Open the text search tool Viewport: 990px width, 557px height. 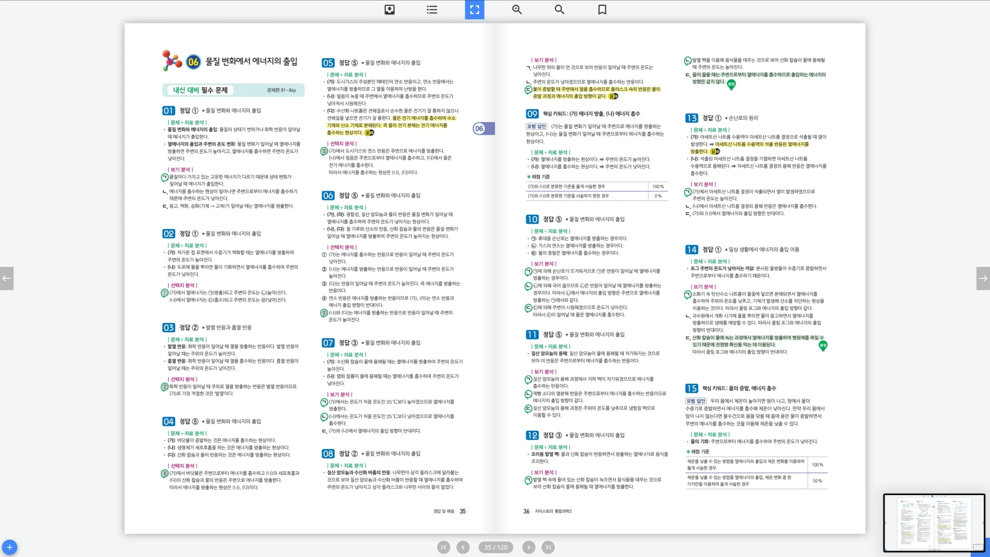pyautogui.click(x=559, y=9)
